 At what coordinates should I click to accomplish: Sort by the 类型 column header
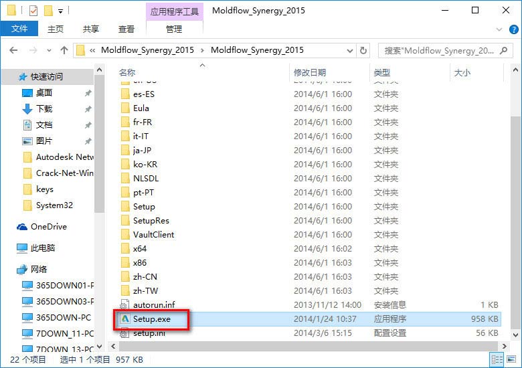click(382, 72)
